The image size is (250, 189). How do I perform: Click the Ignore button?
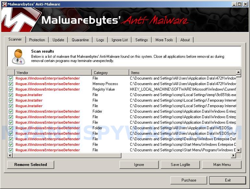point(139,165)
